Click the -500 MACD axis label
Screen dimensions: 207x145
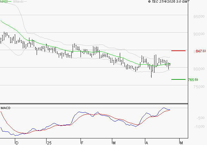click(200, 118)
